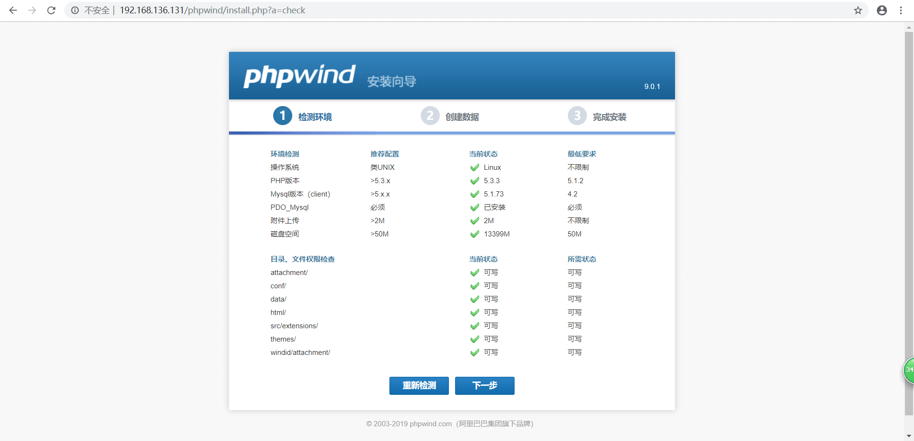Open the Chrome three-dot menu

coord(901,10)
